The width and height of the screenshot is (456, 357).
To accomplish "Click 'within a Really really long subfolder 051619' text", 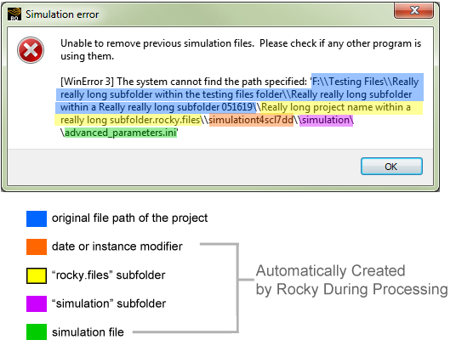I will pos(157,107).
